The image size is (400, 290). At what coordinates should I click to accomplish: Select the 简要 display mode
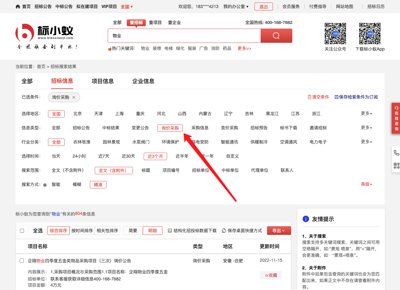pos(133,231)
